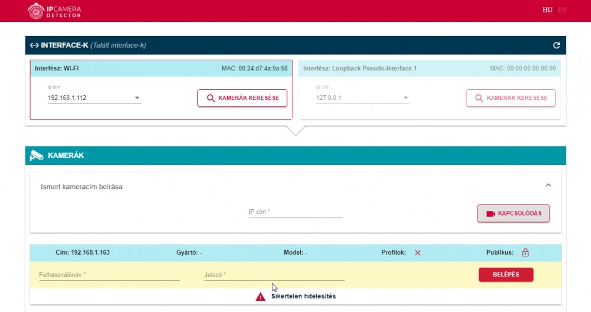Open the Loopback 127.0.0.1 dropdown
Viewport: 591px width, 312px height.
click(405, 98)
